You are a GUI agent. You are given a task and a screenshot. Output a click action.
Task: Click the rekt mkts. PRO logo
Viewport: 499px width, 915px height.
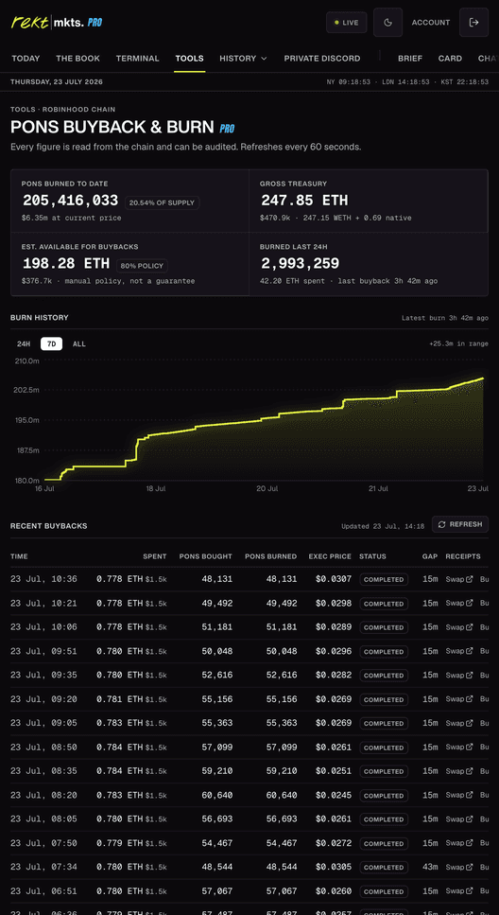click(57, 22)
